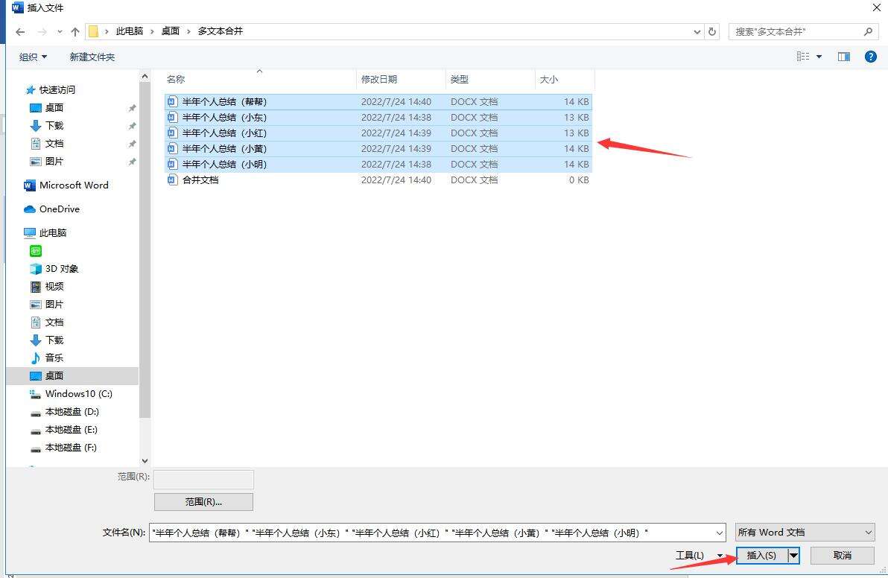The width and height of the screenshot is (888, 578).
Task: Toggle the preview pane icon
Action: 843,57
